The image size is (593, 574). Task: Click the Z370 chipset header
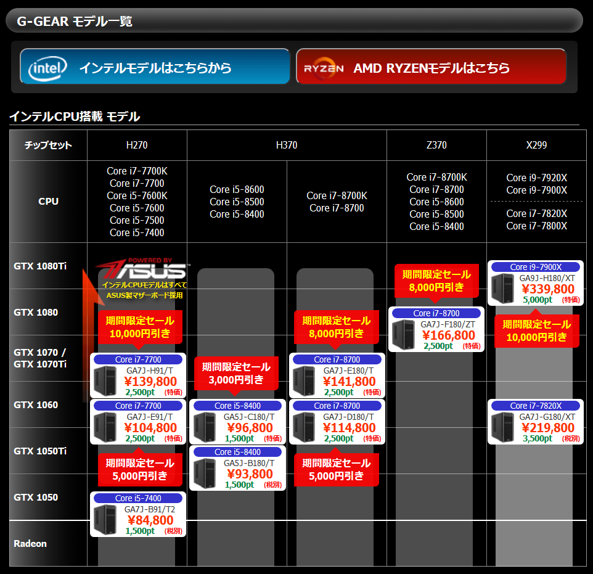pyautogui.click(x=436, y=145)
